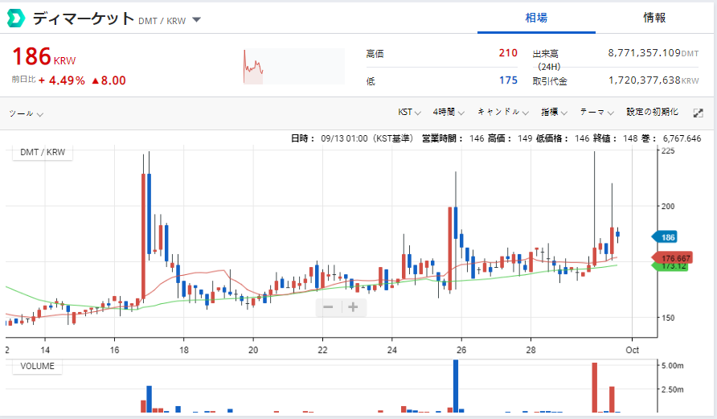
Task: Click the chart zoom out minus icon
Action: pos(328,306)
